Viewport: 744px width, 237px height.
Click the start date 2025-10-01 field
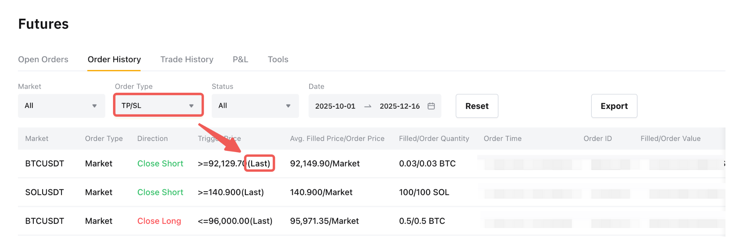click(335, 106)
